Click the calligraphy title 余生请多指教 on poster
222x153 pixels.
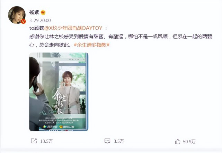point(59,102)
